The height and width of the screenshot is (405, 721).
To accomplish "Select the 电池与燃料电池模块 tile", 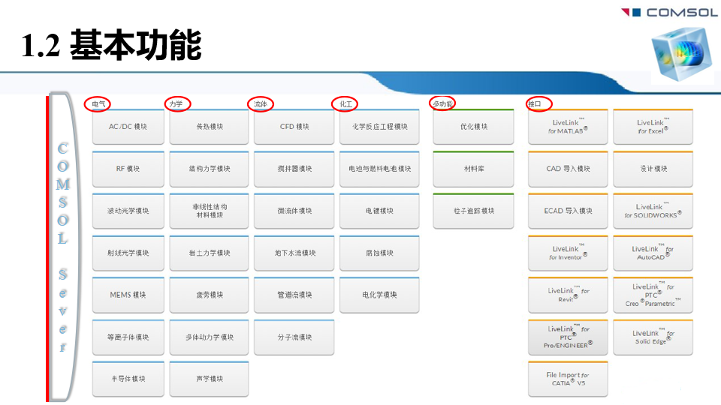I will click(379, 169).
